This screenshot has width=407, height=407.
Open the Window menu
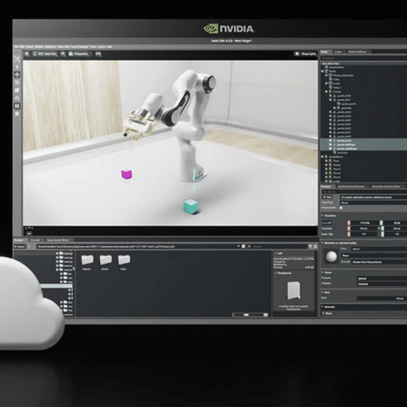39,47
